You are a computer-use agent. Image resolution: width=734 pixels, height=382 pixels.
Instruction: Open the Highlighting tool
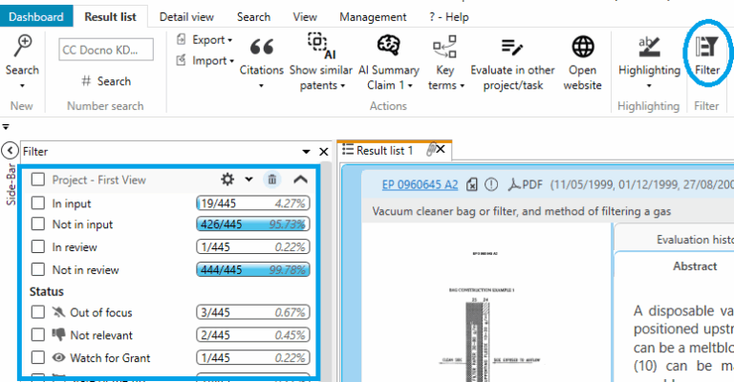coord(649,48)
